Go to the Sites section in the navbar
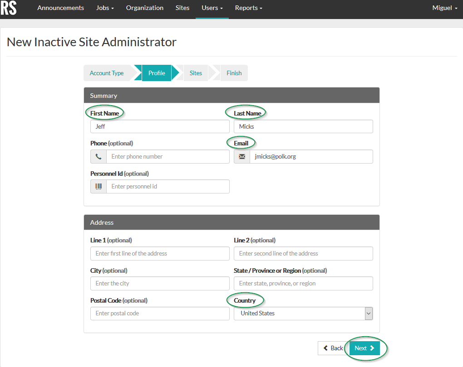Screen dimensions: 463x367 [182, 8]
